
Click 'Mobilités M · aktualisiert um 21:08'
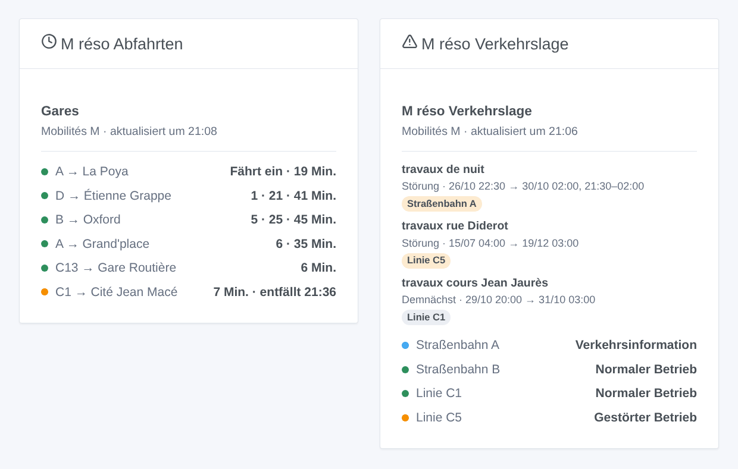(129, 131)
